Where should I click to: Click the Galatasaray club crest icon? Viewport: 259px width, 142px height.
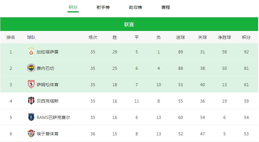point(31,52)
